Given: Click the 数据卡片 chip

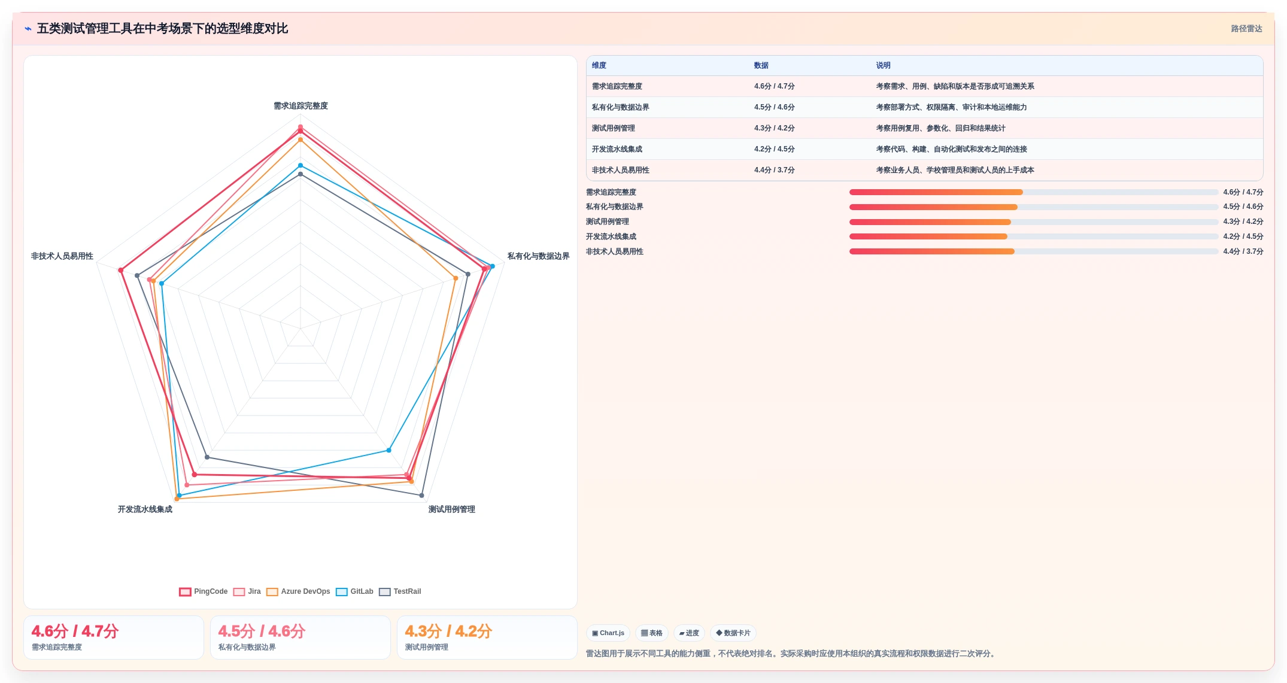Looking at the screenshot, I should point(733,633).
